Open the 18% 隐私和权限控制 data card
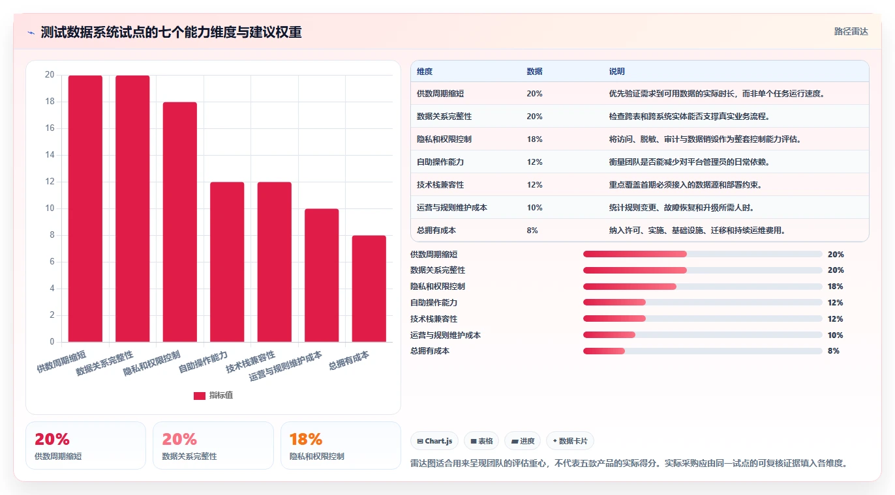Screen dimensions: 895x495 (341, 445)
